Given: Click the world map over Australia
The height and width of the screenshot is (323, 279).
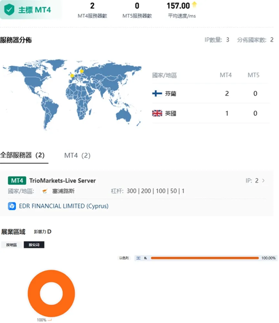Looking at the screenshot, I should [123, 116].
